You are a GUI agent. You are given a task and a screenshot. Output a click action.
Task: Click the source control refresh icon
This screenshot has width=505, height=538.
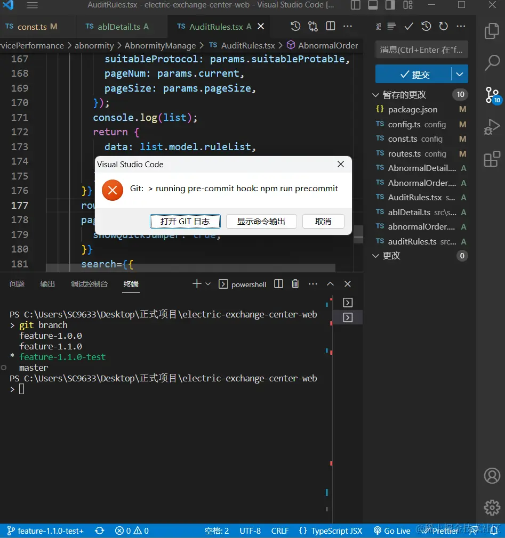click(x=444, y=27)
